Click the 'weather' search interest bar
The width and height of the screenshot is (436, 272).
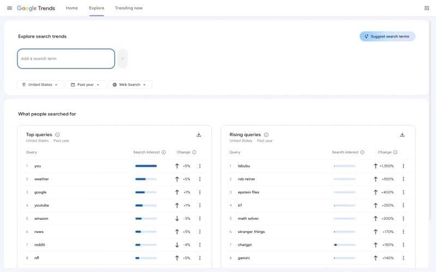click(146, 179)
